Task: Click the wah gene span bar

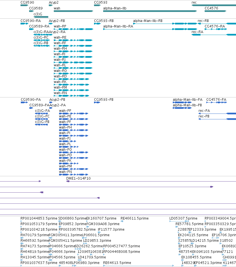Action: (73, 11)
